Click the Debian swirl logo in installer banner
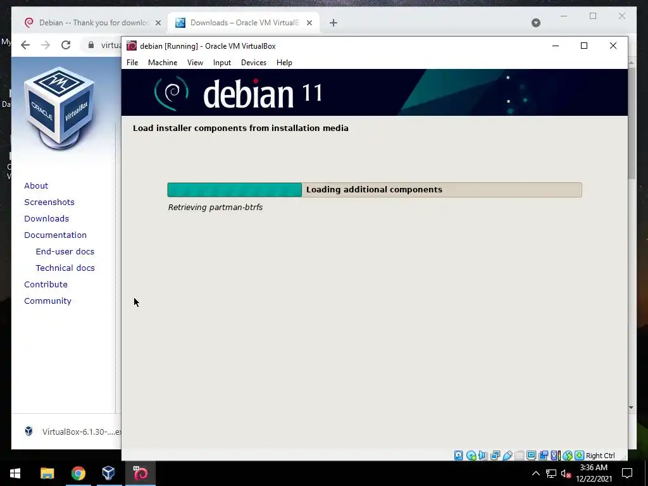Viewport: 648px width, 486px height. (x=171, y=92)
